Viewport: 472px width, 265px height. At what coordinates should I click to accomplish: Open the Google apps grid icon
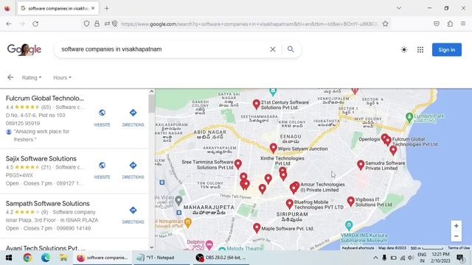click(420, 49)
